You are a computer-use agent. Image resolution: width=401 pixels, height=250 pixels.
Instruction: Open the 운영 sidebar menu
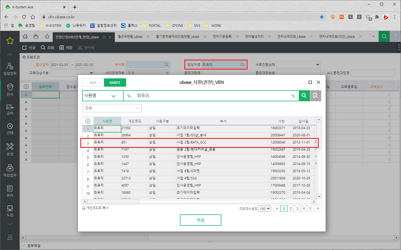click(10, 149)
